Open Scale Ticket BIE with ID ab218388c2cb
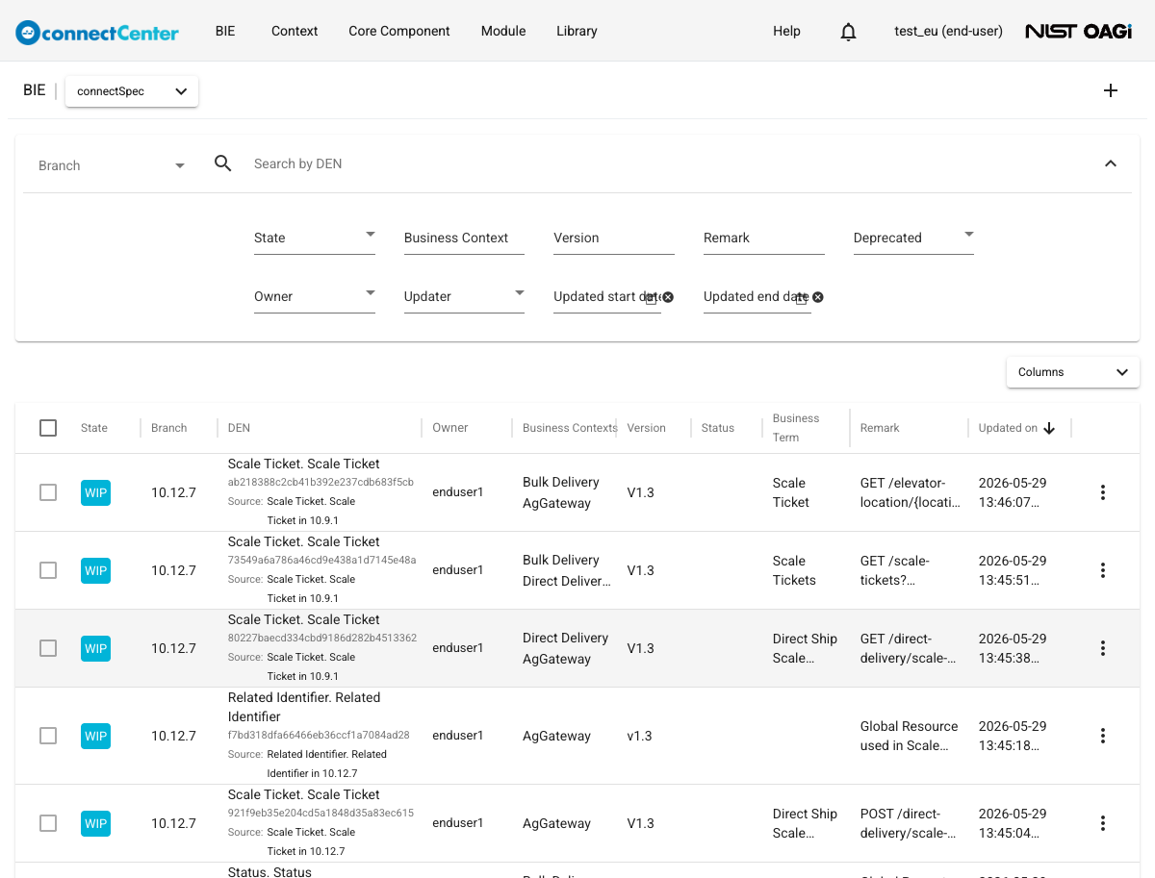The width and height of the screenshot is (1155, 878). point(304,464)
